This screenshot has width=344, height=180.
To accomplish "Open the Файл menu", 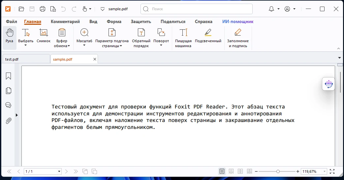I will [12, 21].
